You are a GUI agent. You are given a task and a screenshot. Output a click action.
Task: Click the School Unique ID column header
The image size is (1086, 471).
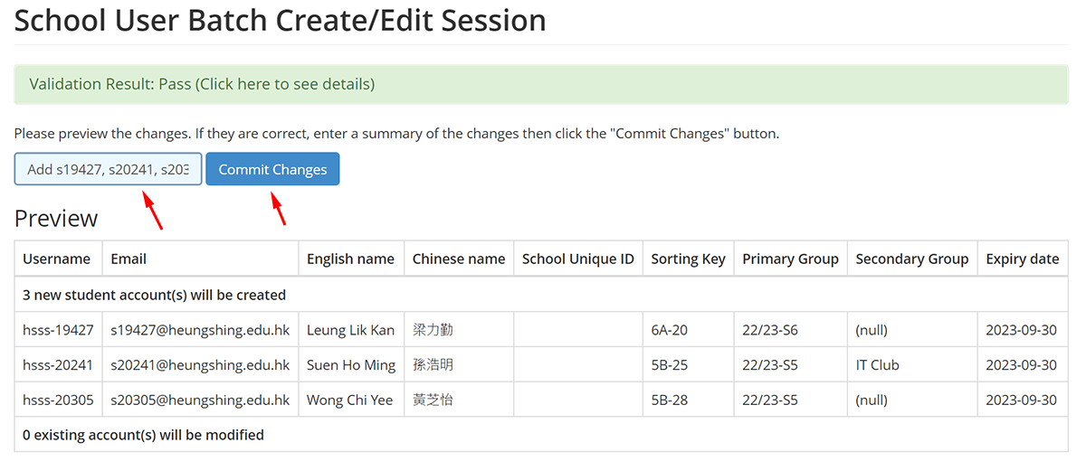(x=578, y=259)
